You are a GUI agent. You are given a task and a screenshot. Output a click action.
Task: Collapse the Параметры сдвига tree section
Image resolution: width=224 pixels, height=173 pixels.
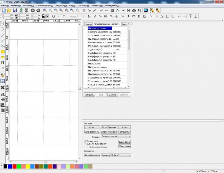coord(86,67)
